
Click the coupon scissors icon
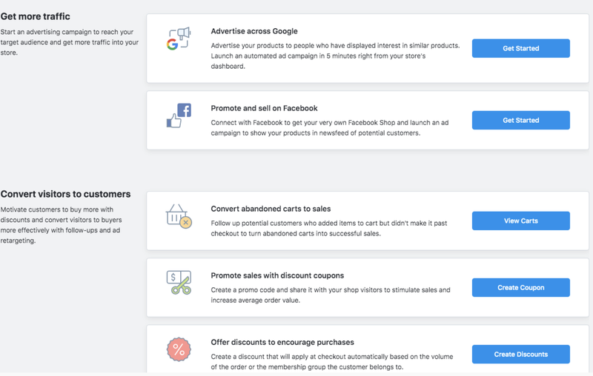coord(179,283)
